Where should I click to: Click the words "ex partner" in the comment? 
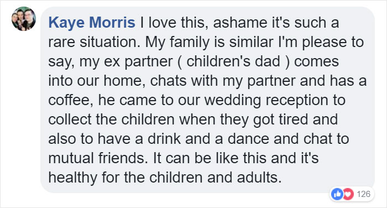[x=138, y=61]
